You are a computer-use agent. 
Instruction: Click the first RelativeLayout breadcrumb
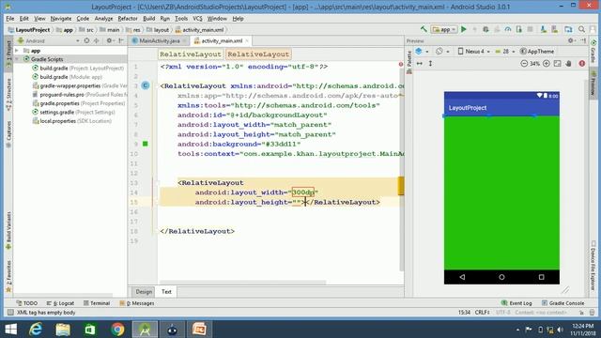191,54
